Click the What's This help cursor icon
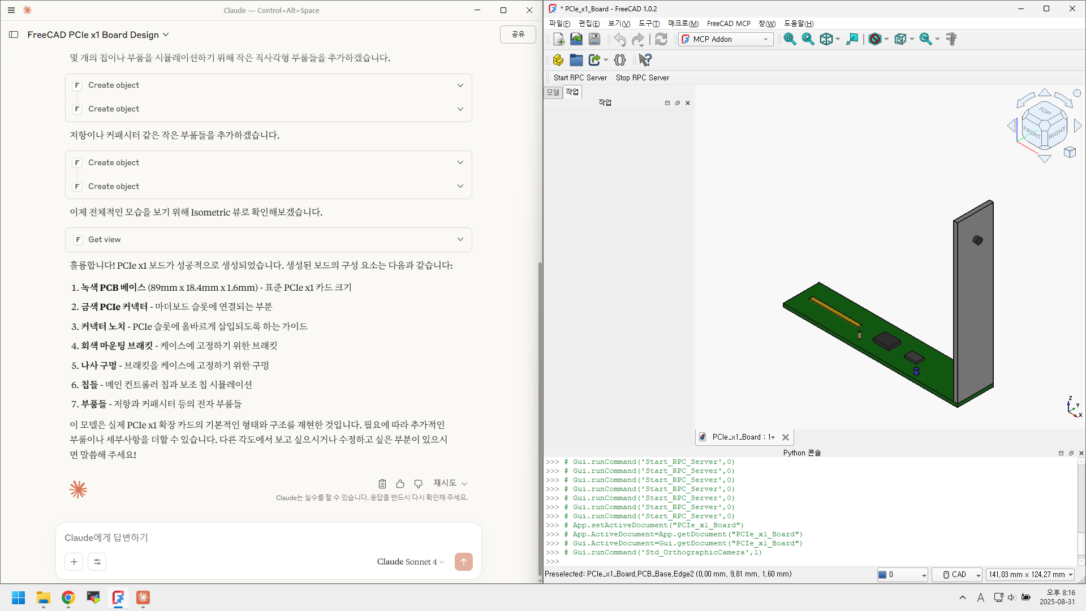The width and height of the screenshot is (1086, 611). (x=645, y=60)
